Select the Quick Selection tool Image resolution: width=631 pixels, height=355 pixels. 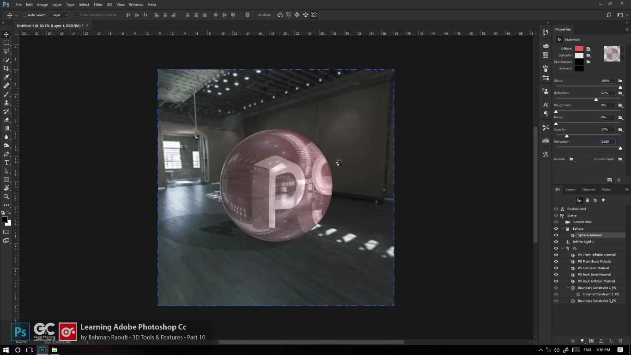[6, 60]
